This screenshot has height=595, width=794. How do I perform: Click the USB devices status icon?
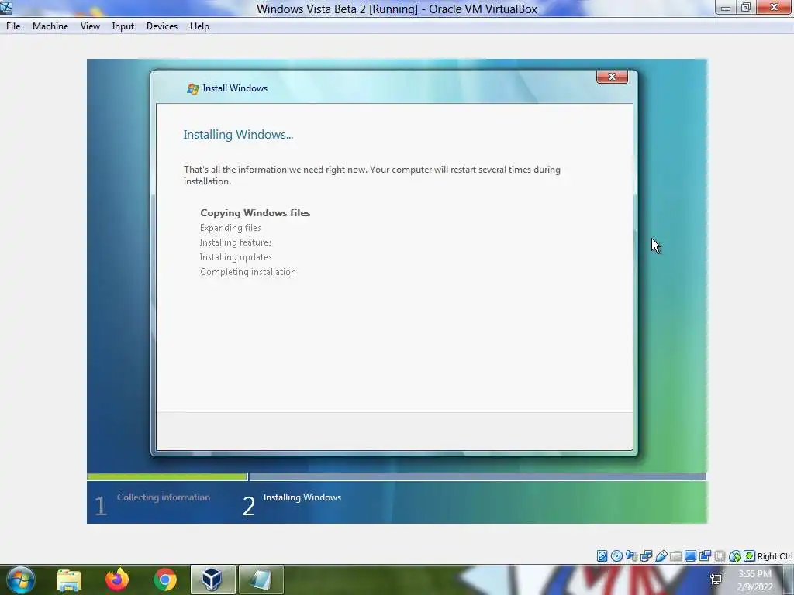(661, 556)
